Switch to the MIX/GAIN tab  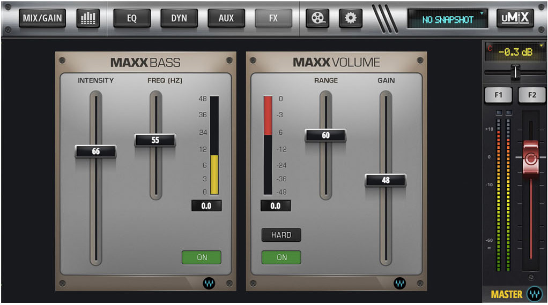click(x=42, y=18)
